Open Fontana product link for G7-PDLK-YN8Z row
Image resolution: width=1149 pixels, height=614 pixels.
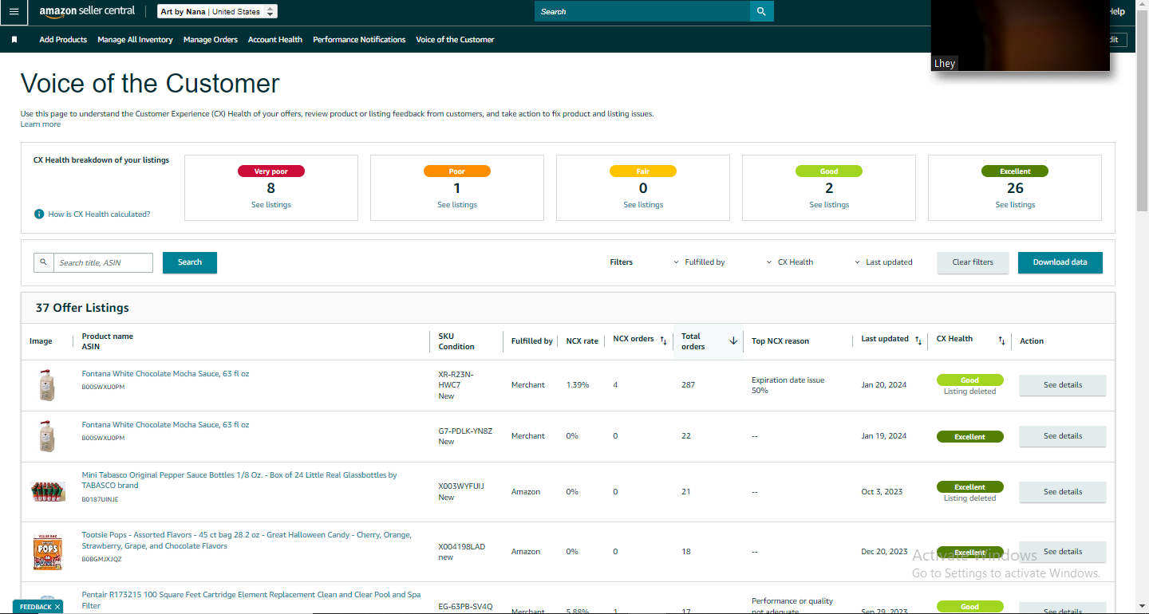(x=165, y=425)
